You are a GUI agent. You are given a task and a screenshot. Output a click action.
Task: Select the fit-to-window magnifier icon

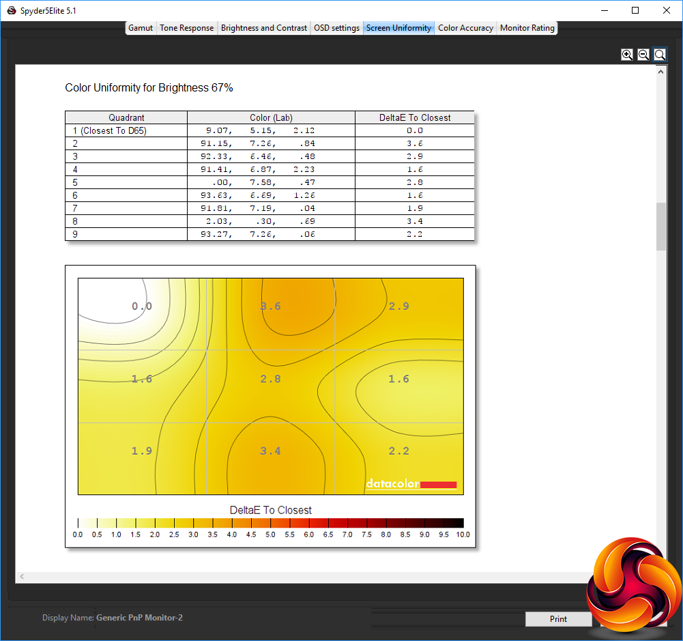tap(660, 55)
